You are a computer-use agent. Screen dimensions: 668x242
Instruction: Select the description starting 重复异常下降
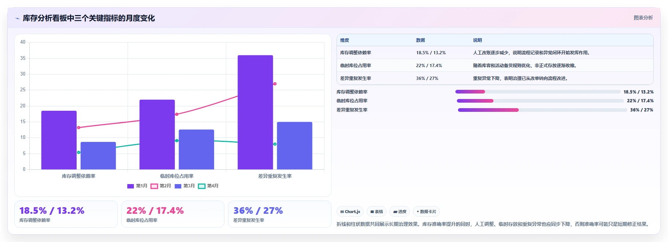pos(521,78)
